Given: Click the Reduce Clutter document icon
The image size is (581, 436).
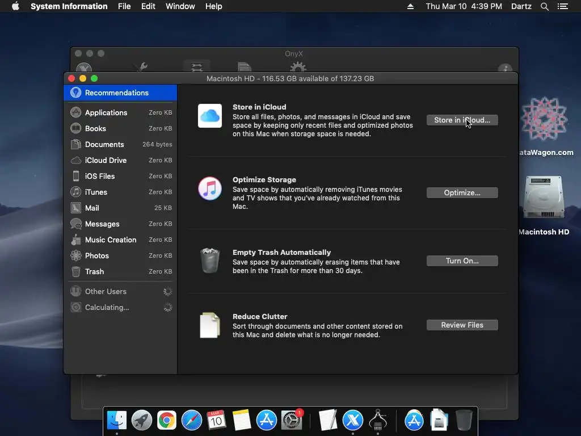Looking at the screenshot, I should pyautogui.click(x=210, y=325).
